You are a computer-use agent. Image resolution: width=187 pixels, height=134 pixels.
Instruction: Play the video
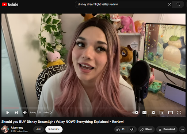coord(8,113)
